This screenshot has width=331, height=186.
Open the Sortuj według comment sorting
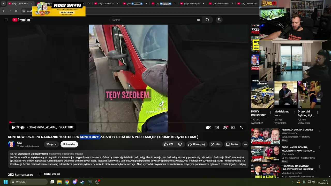(49, 174)
